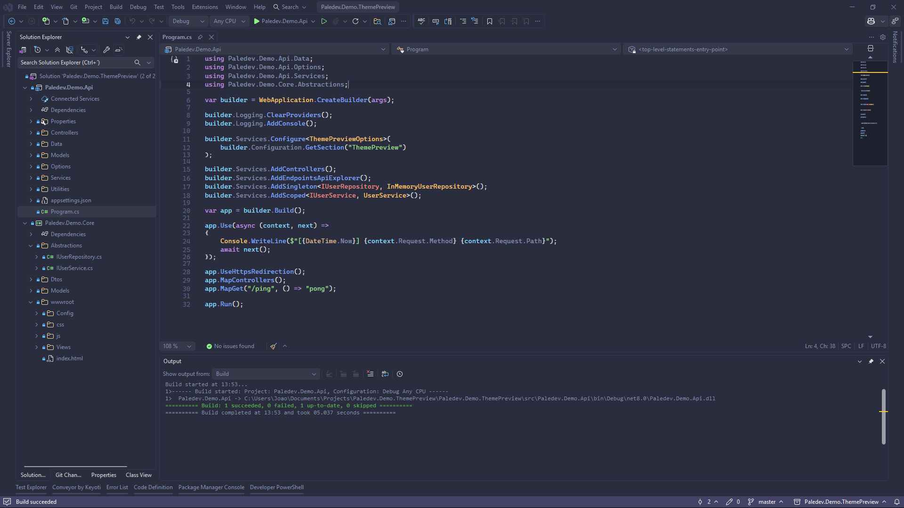Collapse All in Solution Explorer toolbar
The image size is (904, 508).
point(57,50)
